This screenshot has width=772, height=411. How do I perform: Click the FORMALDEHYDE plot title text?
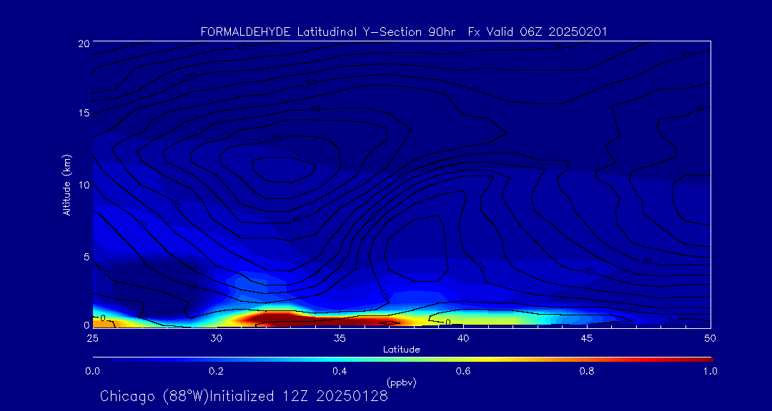tap(404, 32)
